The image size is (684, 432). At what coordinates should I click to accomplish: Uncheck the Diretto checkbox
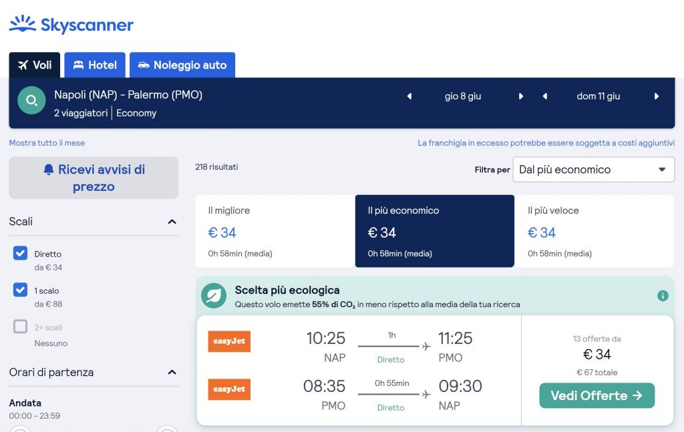click(x=21, y=253)
